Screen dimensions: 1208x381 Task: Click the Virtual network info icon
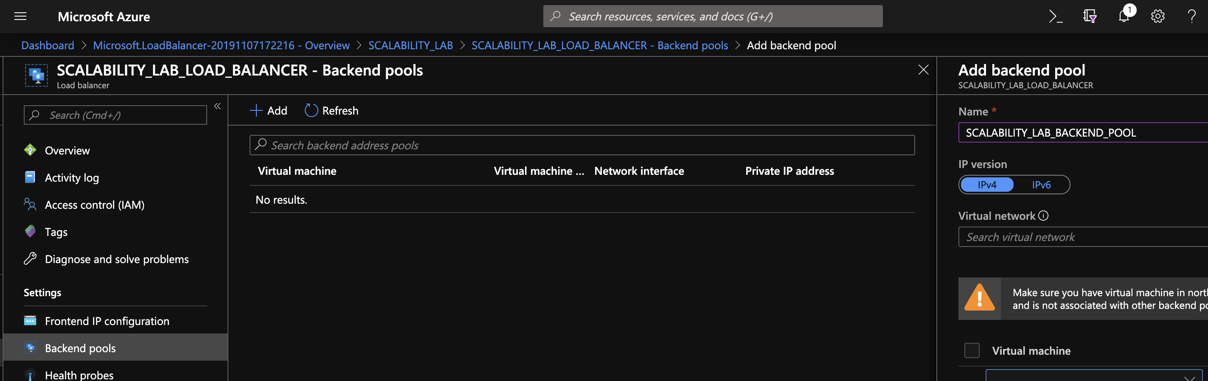point(1043,216)
